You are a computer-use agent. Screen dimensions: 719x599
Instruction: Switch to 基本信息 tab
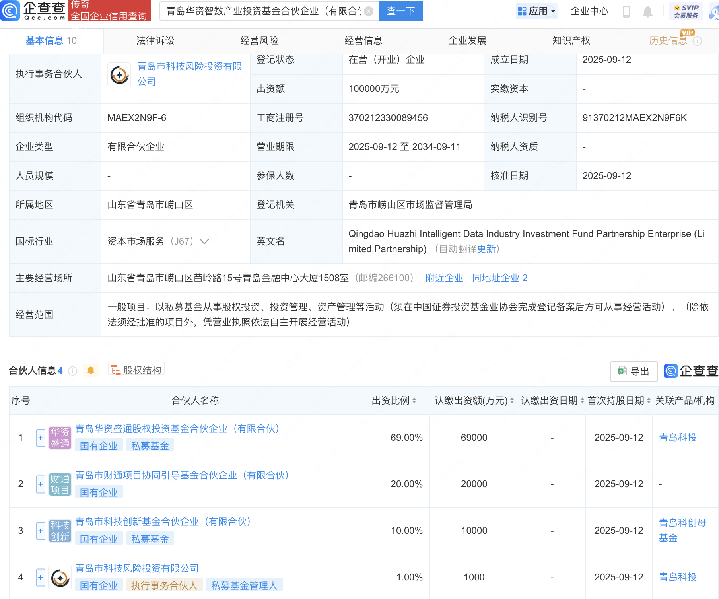[51, 41]
